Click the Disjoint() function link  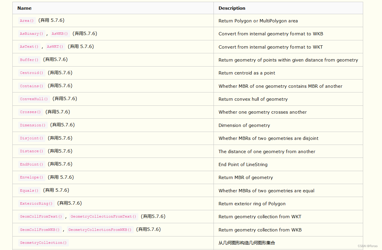click(32, 138)
